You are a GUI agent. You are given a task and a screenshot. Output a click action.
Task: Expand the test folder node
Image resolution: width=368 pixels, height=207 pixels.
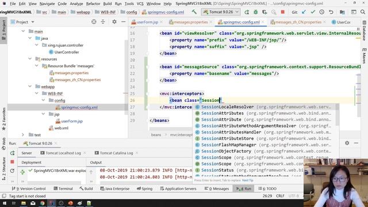tap(23, 135)
